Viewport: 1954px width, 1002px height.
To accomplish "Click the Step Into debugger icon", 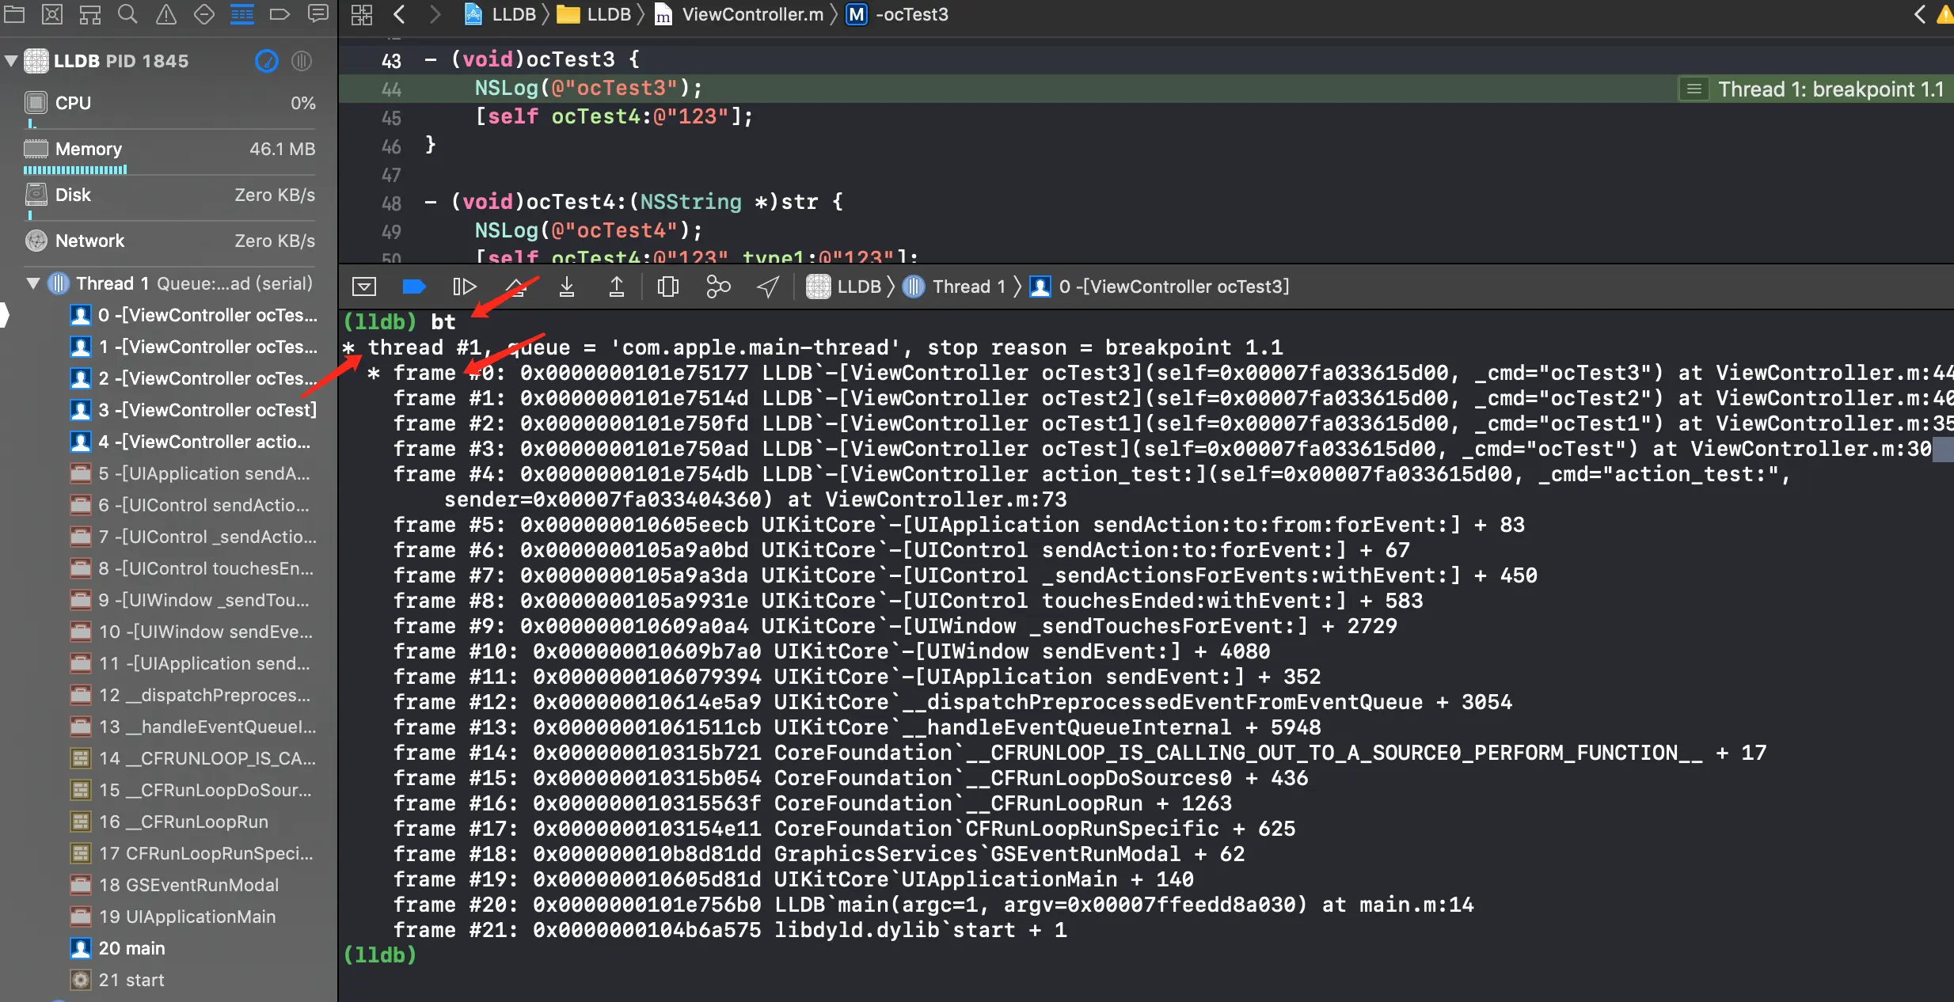I will click(x=567, y=287).
